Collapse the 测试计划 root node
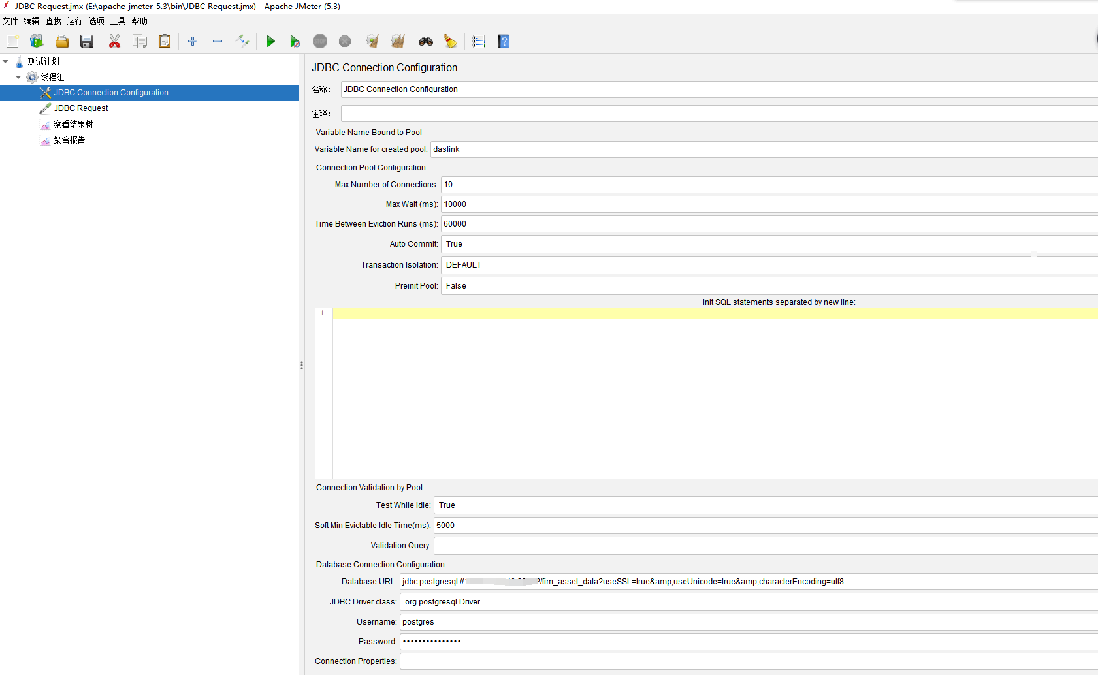Image resolution: width=1098 pixels, height=675 pixels. point(6,61)
